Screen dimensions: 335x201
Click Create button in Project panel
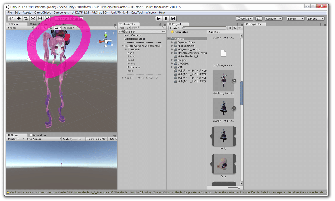click(174, 28)
